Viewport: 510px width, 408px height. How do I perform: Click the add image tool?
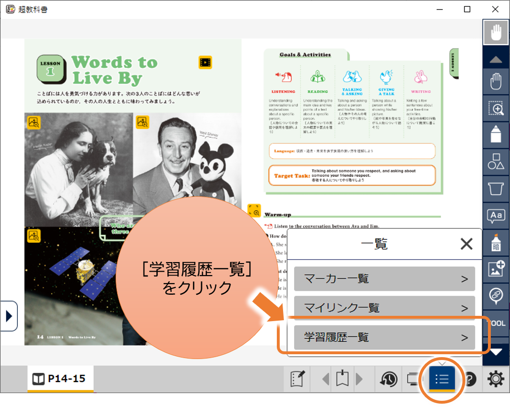(x=496, y=269)
